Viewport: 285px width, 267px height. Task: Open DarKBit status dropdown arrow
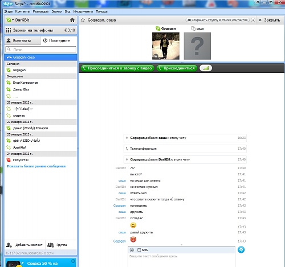pyautogui.click(x=13, y=20)
